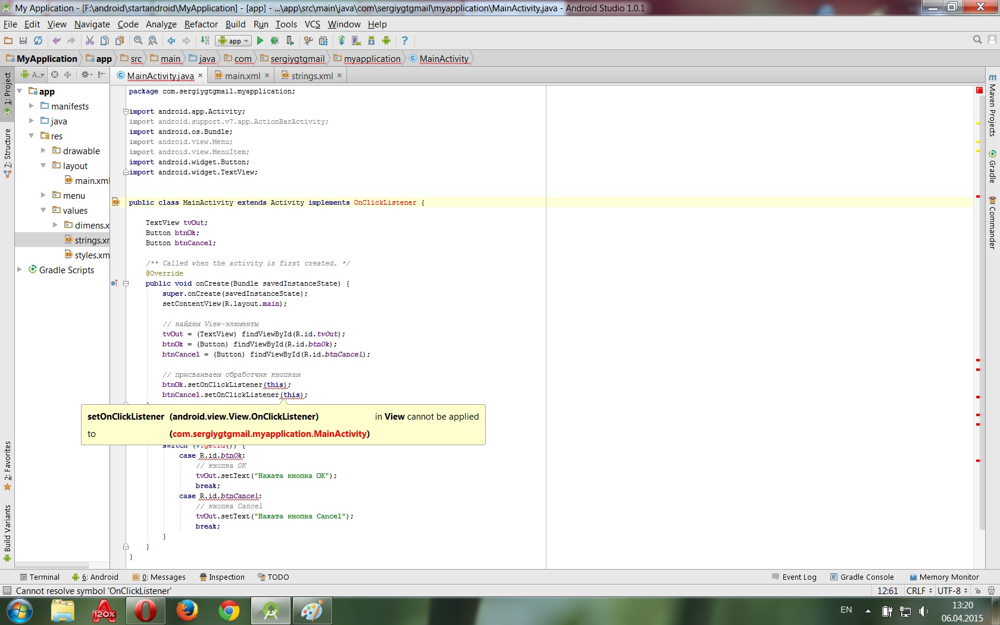Viewport: 1000px width, 625px height.
Task: Sync project with Gradle files icon
Action: [x=342, y=40]
